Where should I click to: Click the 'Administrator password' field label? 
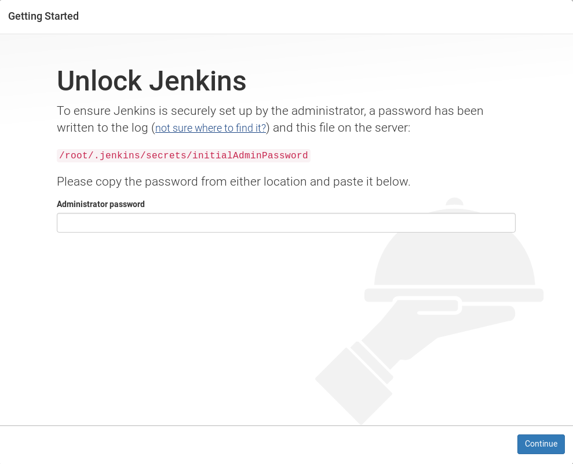[100, 204]
